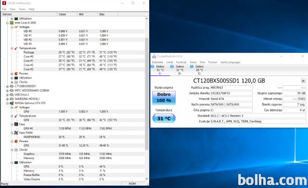Click the next disk arrow in CrystalDiskInfo
Screen dimensions: 308x188
[303, 81]
